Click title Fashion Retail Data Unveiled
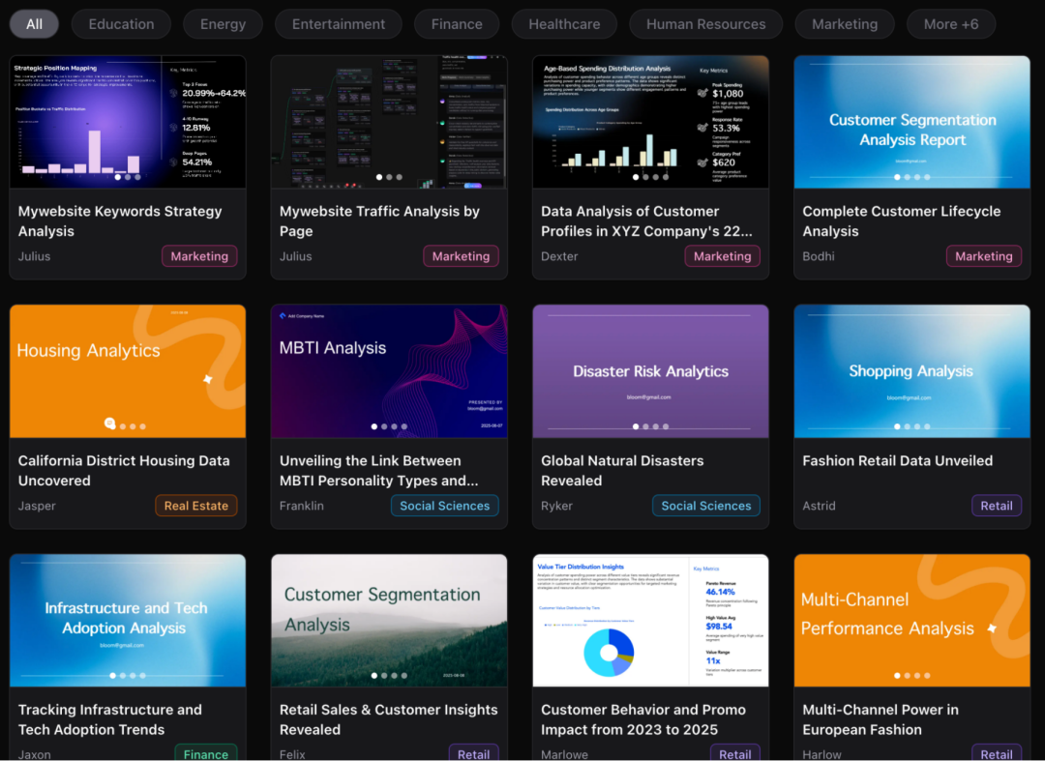The image size is (1045, 761). (897, 460)
